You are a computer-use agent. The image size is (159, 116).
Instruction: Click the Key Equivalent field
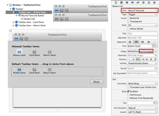[142, 73]
